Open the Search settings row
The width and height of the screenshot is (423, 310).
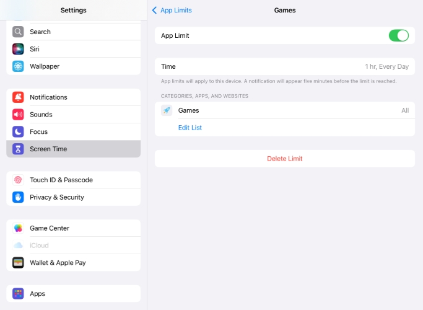[73, 32]
